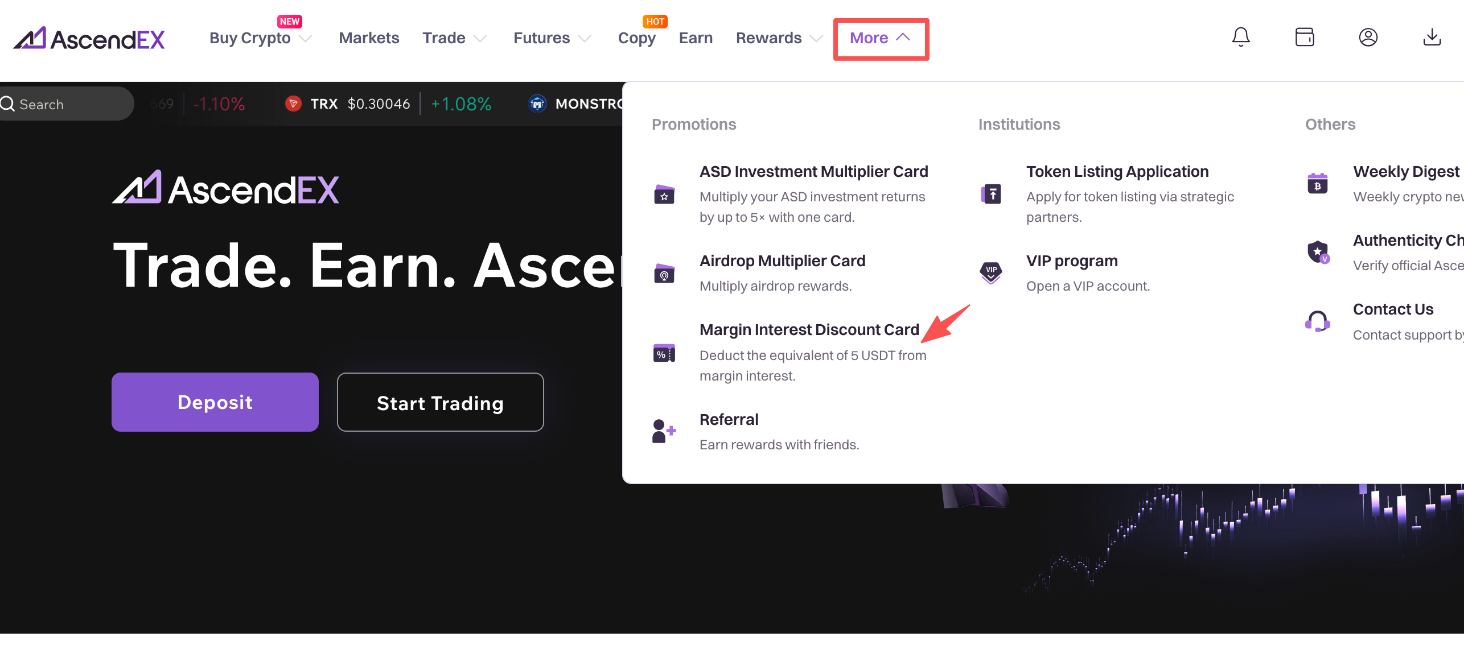Click the Referral person-plus icon

pyautogui.click(x=664, y=432)
